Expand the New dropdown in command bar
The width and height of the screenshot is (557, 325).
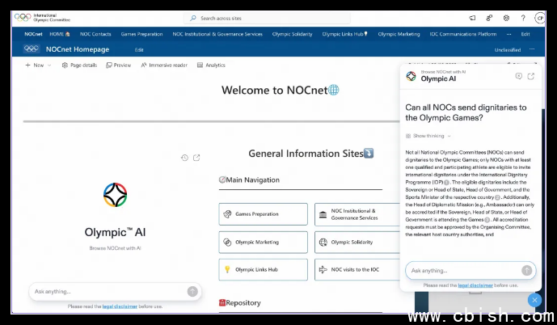pyautogui.click(x=36, y=65)
